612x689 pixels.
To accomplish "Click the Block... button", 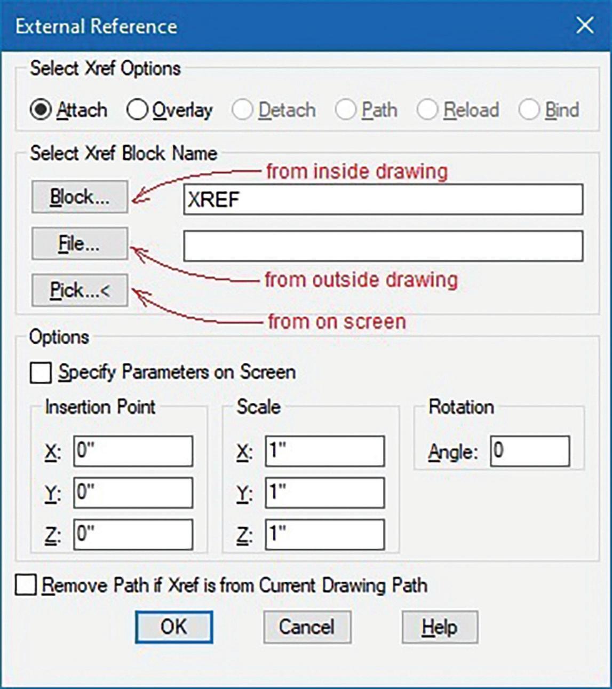I will click(80, 197).
